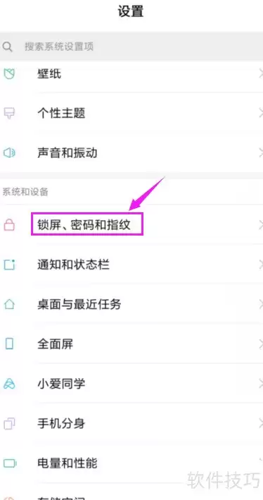This screenshot has height=500, width=263.
Task: Click the 小爱同学 assistant icon
Action: (9, 384)
